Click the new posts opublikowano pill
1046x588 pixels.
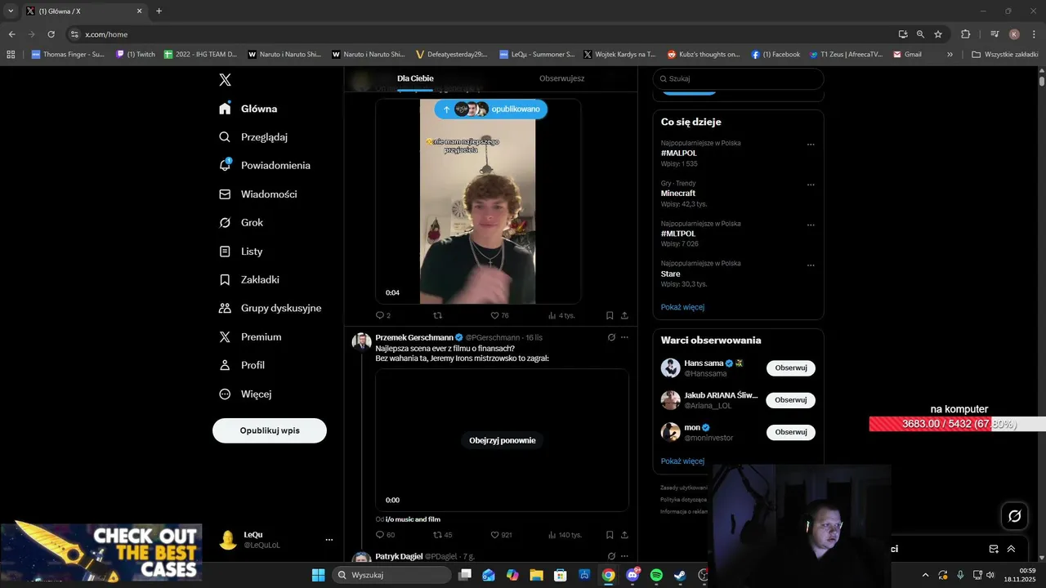pyautogui.click(x=491, y=109)
